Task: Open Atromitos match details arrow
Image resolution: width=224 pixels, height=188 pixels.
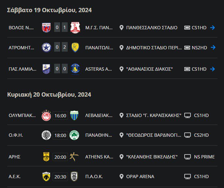Action: click(x=213, y=47)
